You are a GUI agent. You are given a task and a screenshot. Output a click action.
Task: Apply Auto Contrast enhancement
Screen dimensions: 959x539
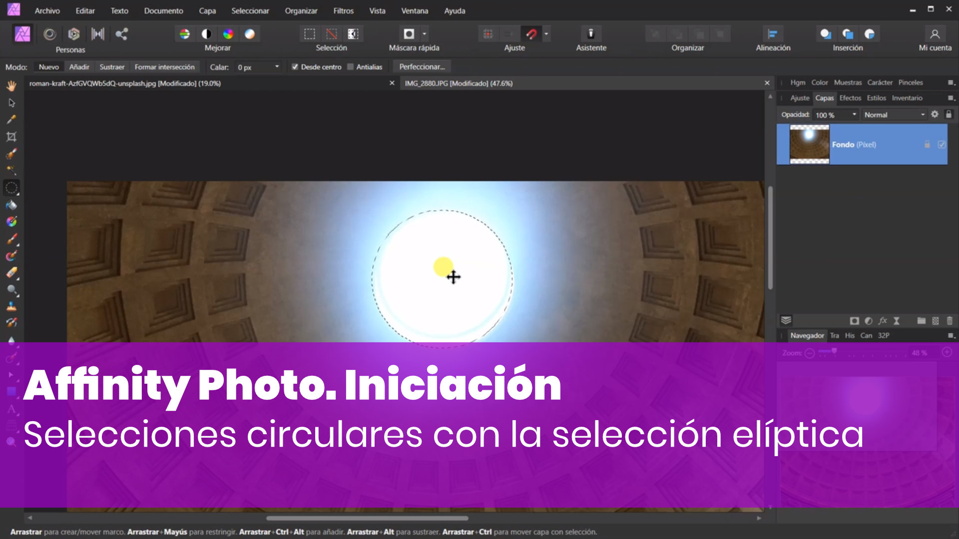(x=206, y=34)
